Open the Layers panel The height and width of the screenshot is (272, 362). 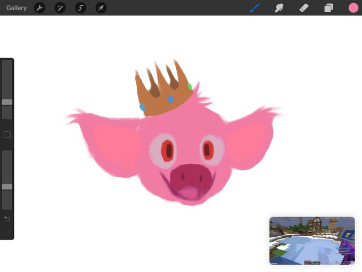click(328, 8)
